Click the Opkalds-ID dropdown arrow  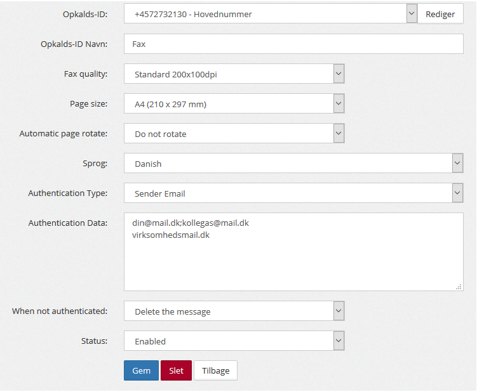point(411,13)
